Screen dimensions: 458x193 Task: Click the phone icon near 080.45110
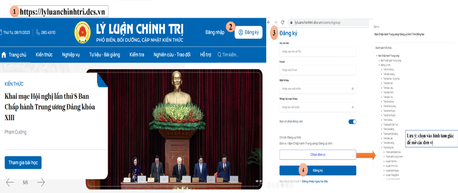pos(38,32)
